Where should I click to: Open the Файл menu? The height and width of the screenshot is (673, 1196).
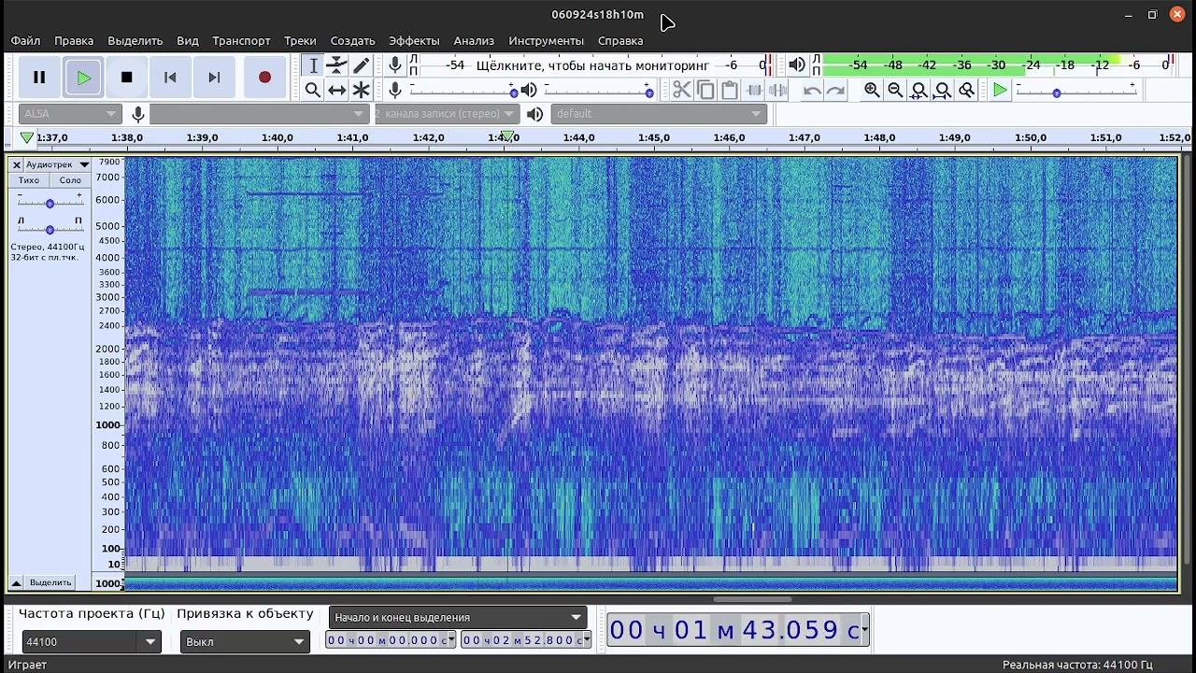pos(25,41)
